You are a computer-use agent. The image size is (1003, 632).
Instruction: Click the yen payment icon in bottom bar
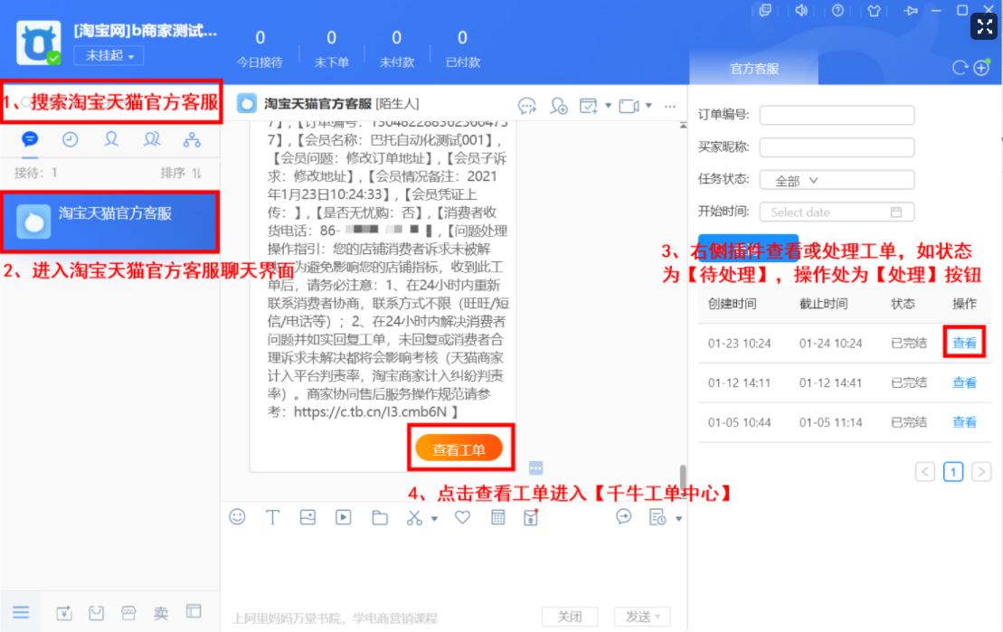point(64,613)
